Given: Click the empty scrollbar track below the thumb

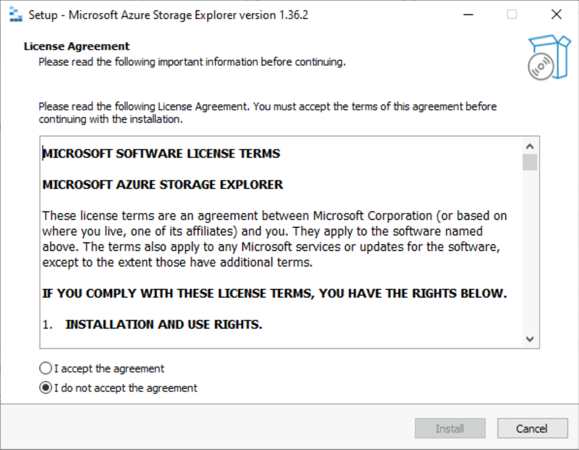Looking at the screenshot, I should click(530, 259).
